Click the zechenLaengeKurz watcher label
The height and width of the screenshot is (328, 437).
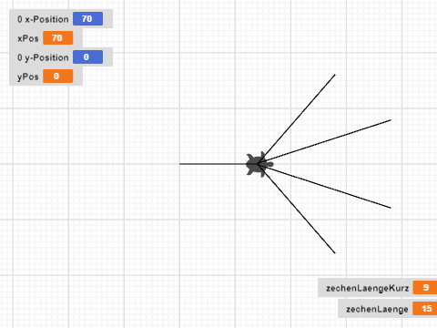(367, 288)
